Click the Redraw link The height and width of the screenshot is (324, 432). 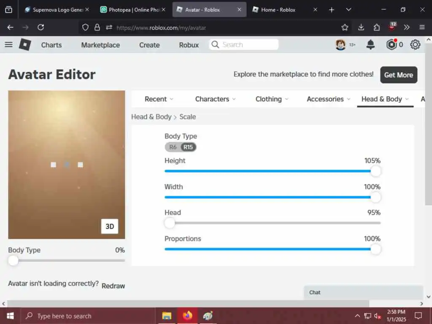(x=113, y=286)
